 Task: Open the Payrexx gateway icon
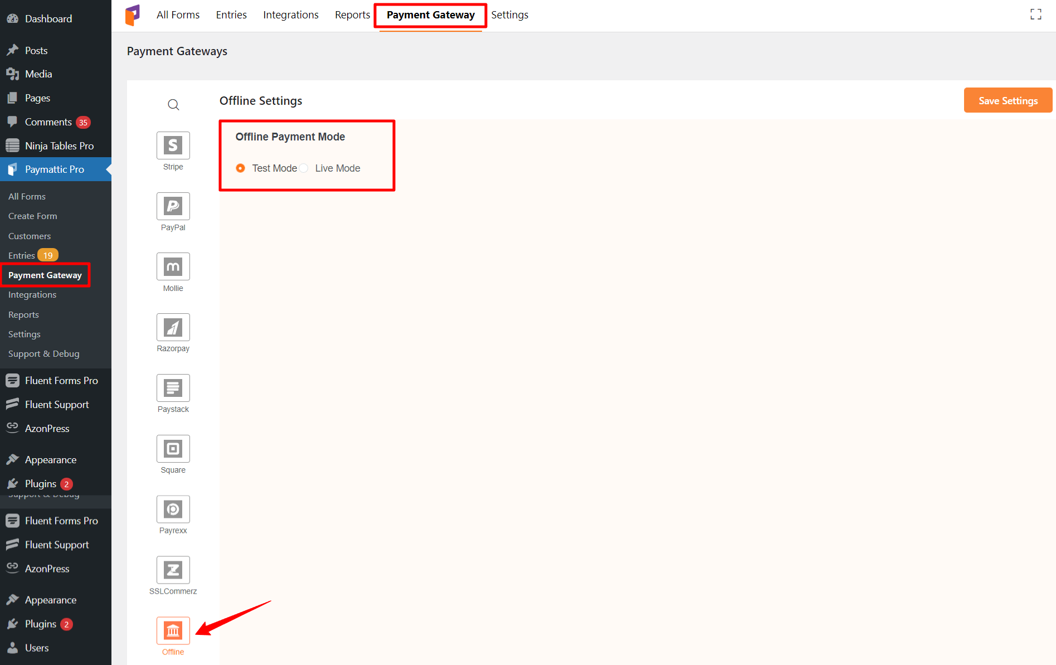pyautogui.click(x=173, y=509)
